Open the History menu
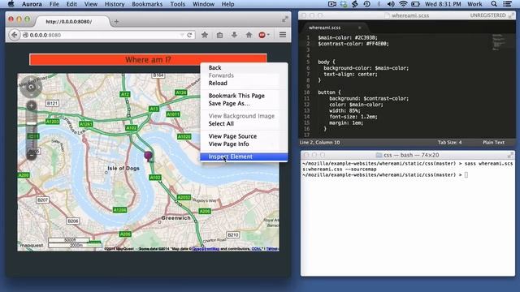 (115, 4)
